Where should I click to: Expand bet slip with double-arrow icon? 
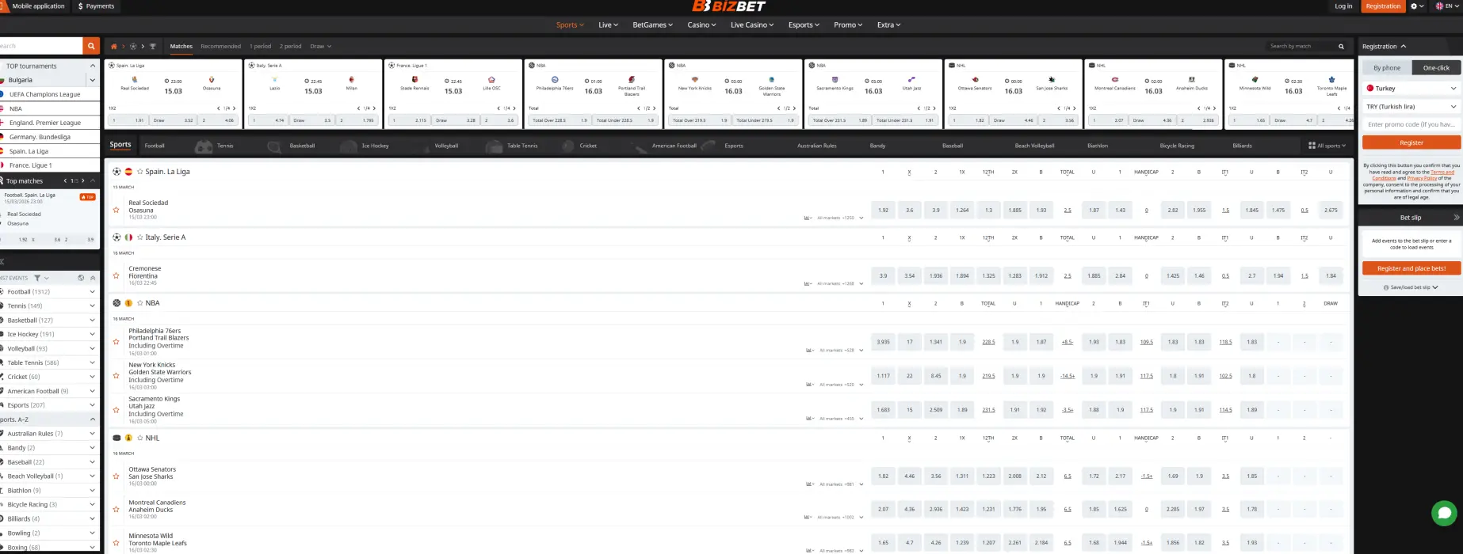(1456, 218)
